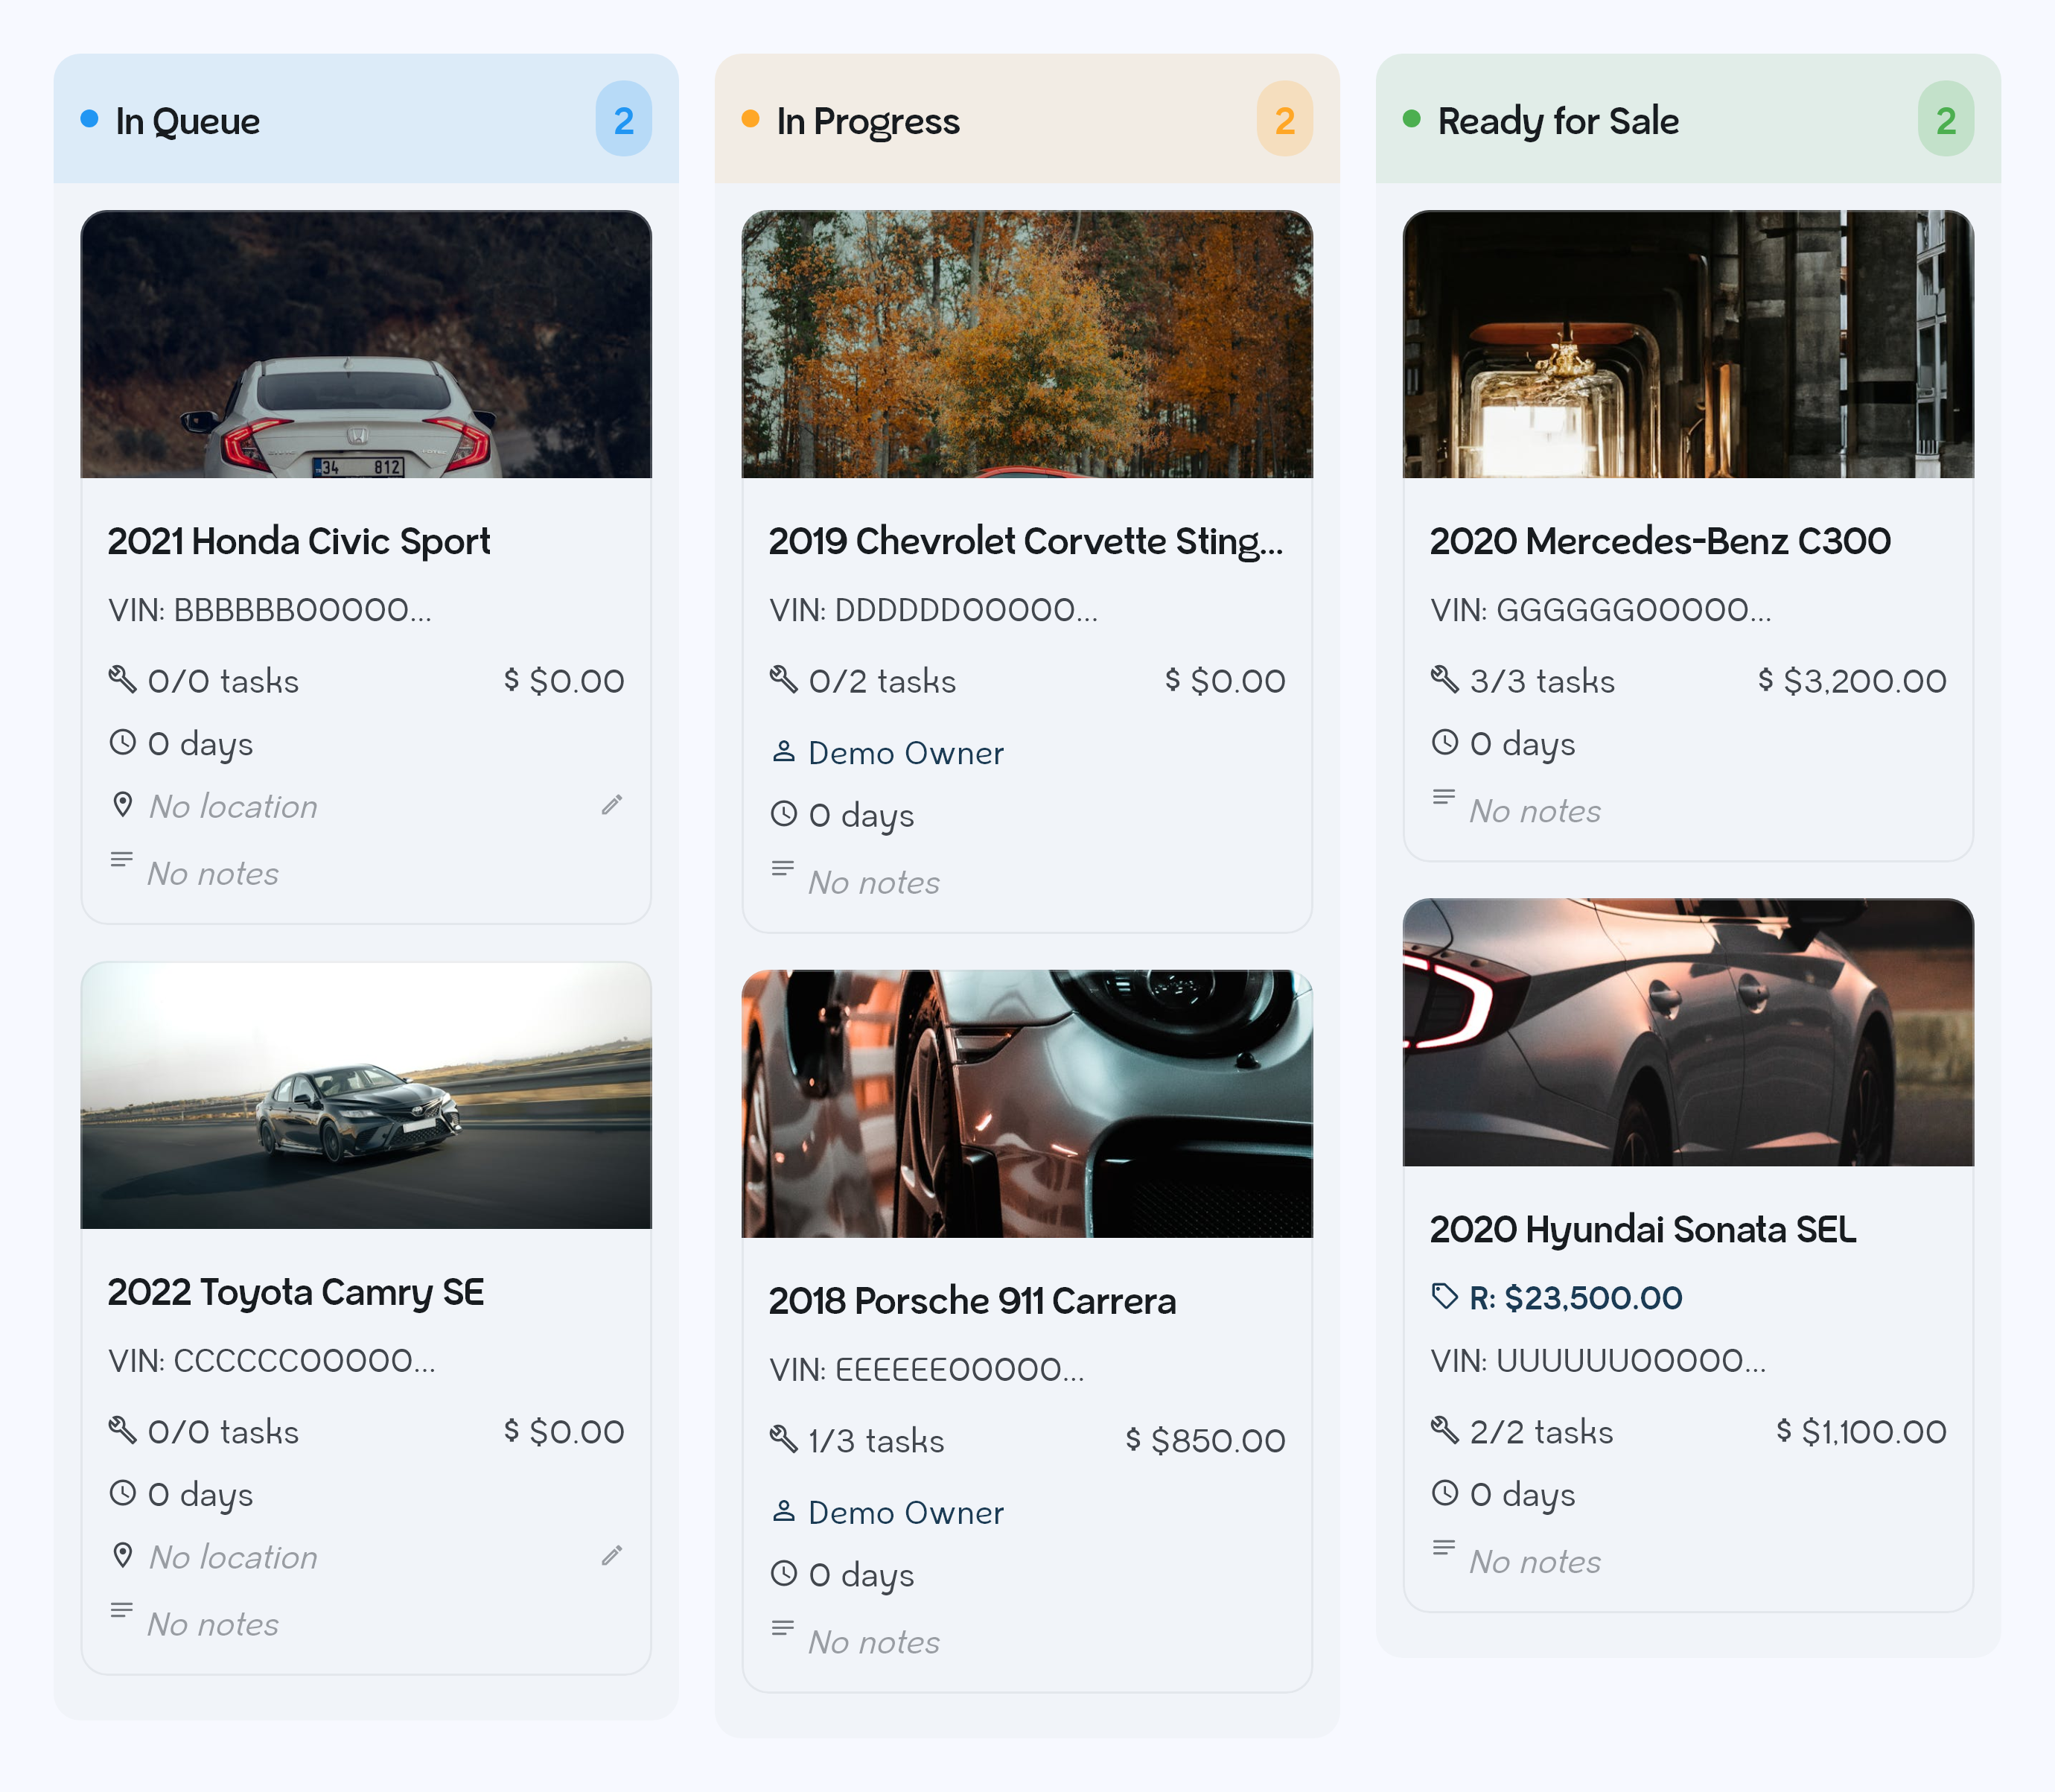The width and height of the screenshot is (2055, 1792).
Task: Click No notes on Mercedes-Benz card
Action: [x=1535, y=810]
